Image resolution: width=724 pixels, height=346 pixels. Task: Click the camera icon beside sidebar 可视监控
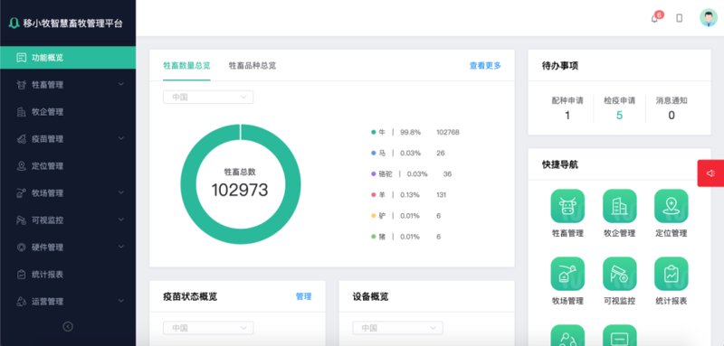21,220
